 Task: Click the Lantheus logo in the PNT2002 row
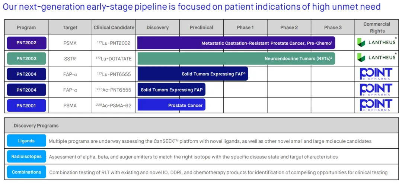376,43
